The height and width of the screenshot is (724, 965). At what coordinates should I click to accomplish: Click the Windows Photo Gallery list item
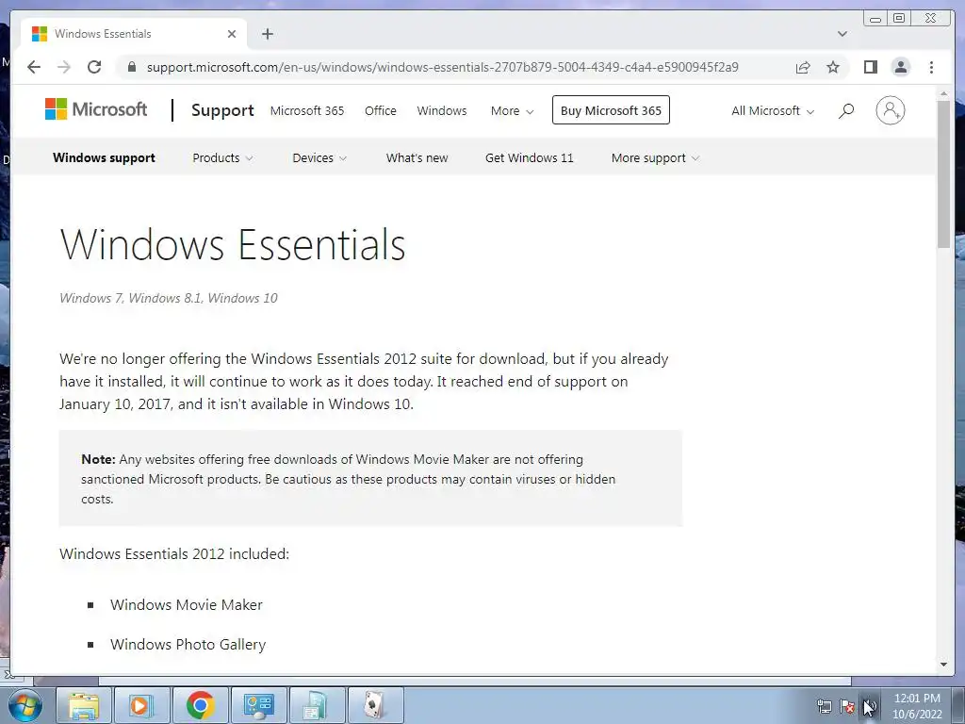[188, 644]
